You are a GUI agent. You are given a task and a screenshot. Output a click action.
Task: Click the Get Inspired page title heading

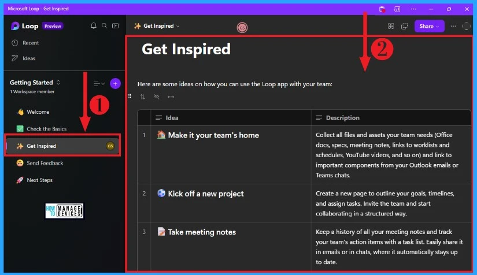pos(186,49)
